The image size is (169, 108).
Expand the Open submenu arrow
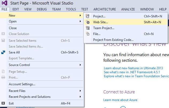pos(80,21)
